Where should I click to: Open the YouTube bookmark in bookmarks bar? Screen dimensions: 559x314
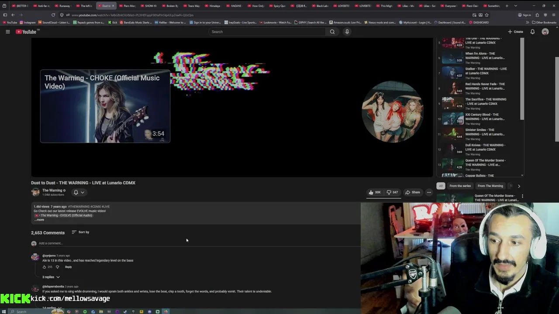click(x=10, y=22)
